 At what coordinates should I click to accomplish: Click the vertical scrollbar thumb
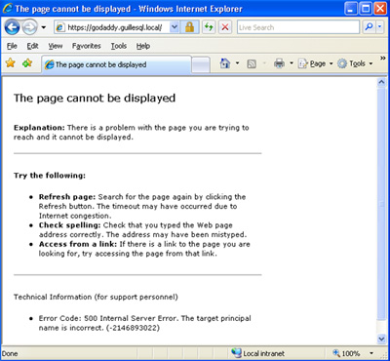click(x=381, y=204)
